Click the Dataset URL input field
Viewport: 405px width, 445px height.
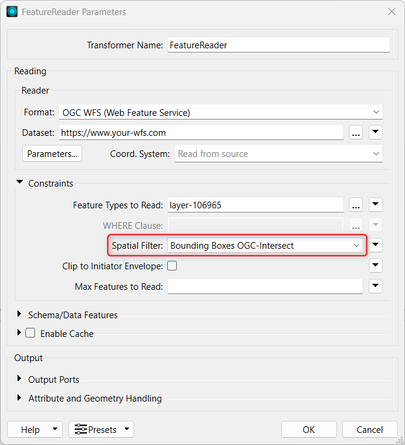[x=201, y=133]
